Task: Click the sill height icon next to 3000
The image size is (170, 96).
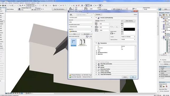Action: click(97, 30)
